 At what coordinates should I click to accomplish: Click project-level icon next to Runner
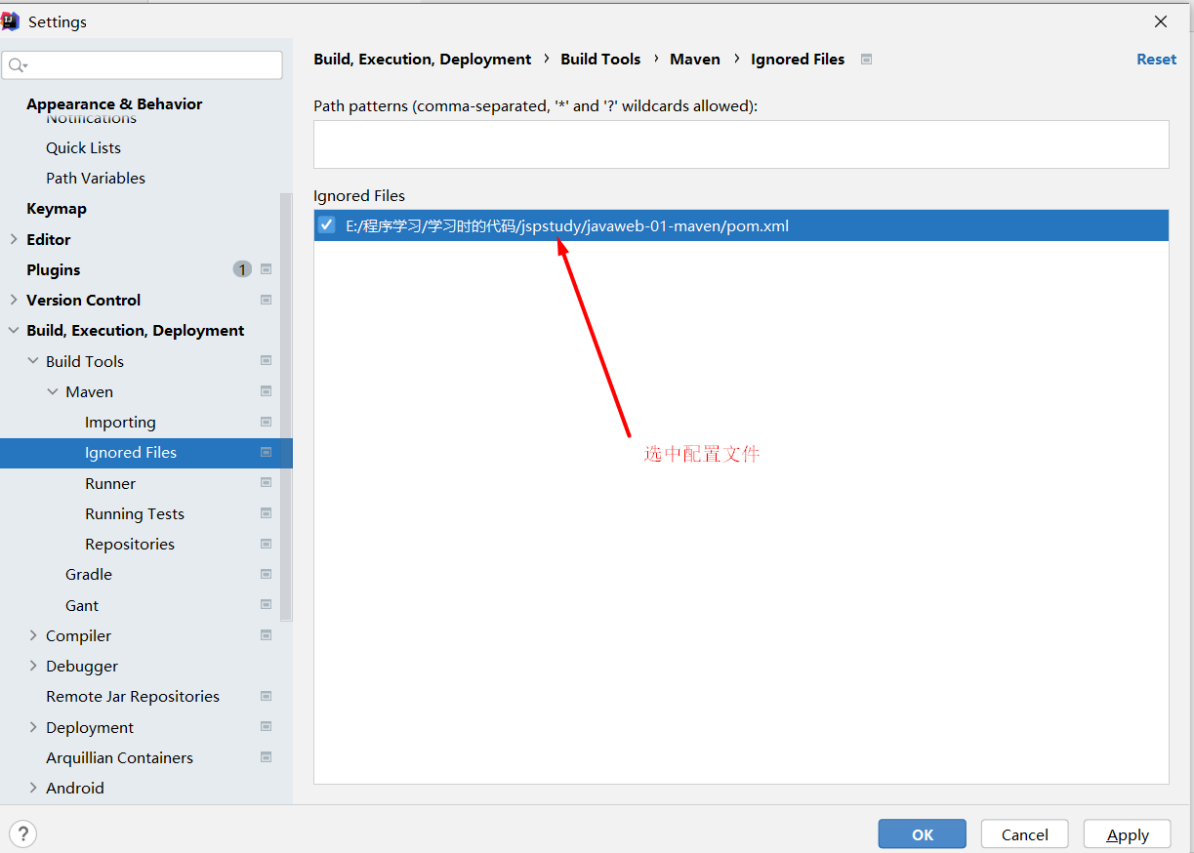266,482
